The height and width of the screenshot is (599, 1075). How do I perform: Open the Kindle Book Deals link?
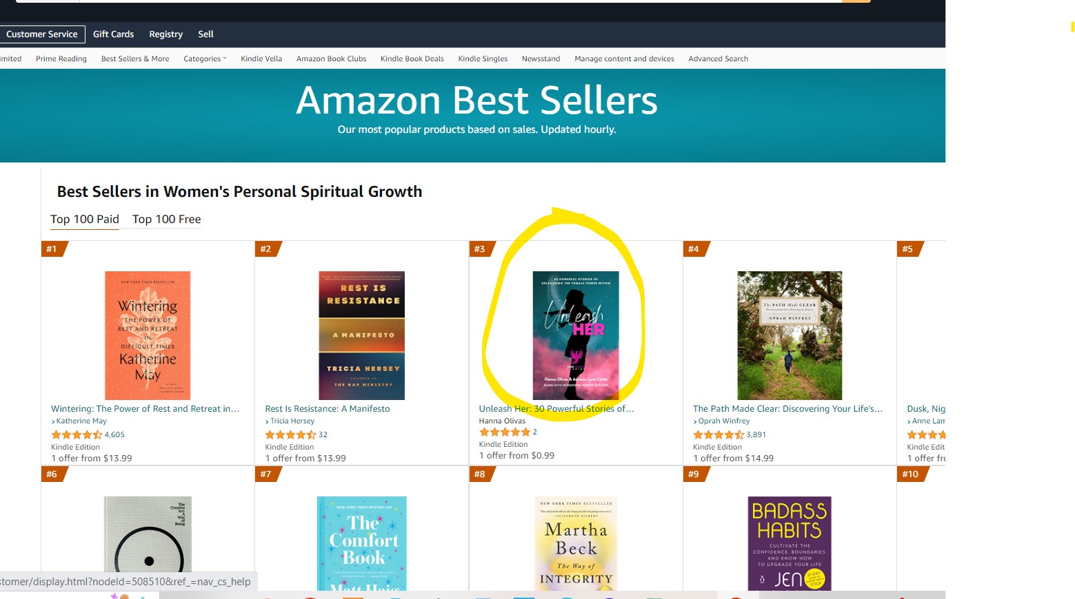tap(412, 59)
